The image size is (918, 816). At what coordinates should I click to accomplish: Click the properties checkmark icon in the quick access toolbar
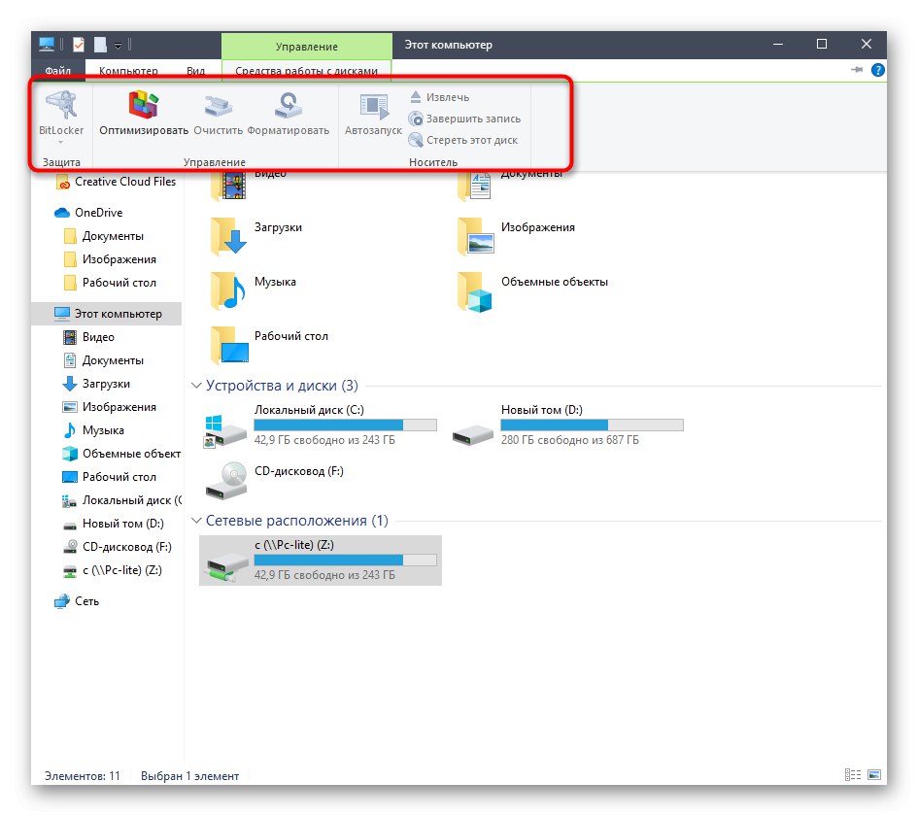pos(79,45)
